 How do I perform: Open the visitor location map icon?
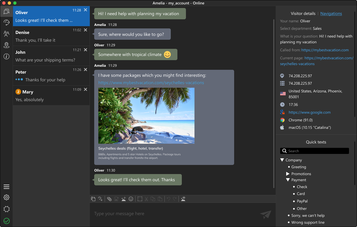(x=6, y=45)
